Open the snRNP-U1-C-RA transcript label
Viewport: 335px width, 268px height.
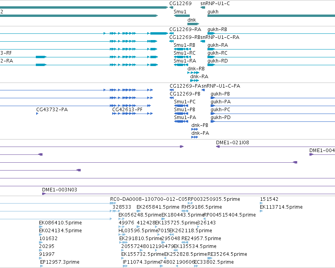[220, 37]
